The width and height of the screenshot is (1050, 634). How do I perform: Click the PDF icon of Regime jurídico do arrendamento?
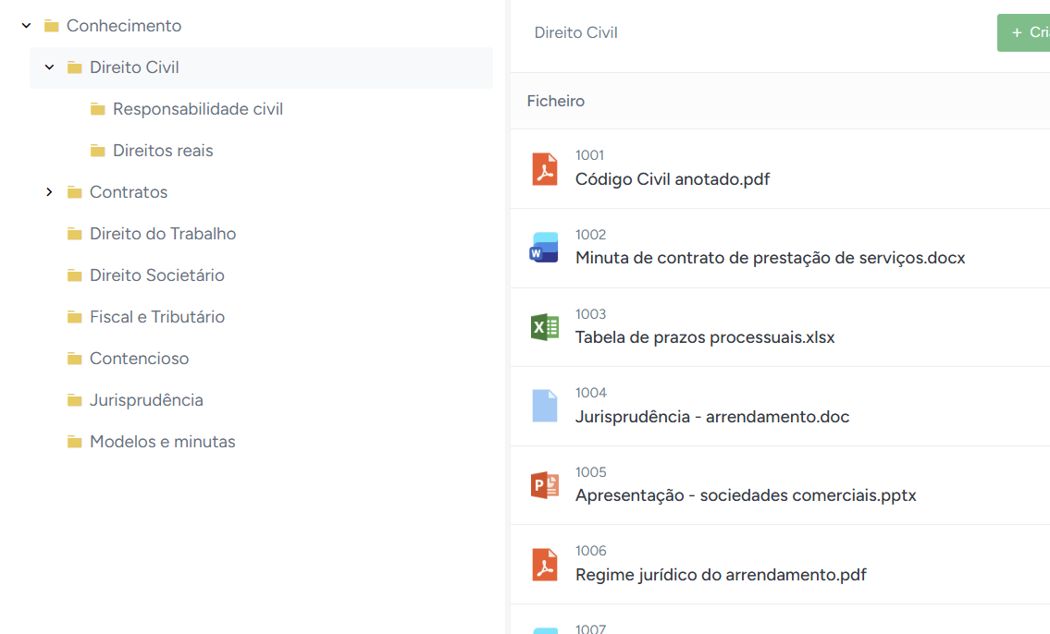point(544,565)
